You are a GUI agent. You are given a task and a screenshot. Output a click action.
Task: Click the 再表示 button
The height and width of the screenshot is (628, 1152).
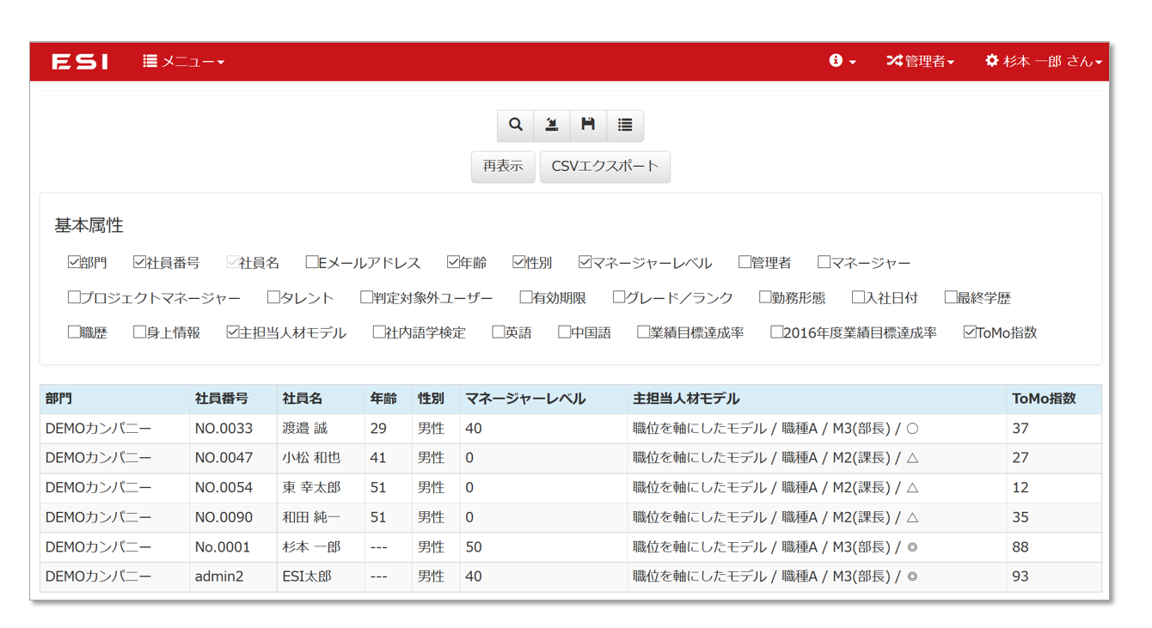click(503, 167)
